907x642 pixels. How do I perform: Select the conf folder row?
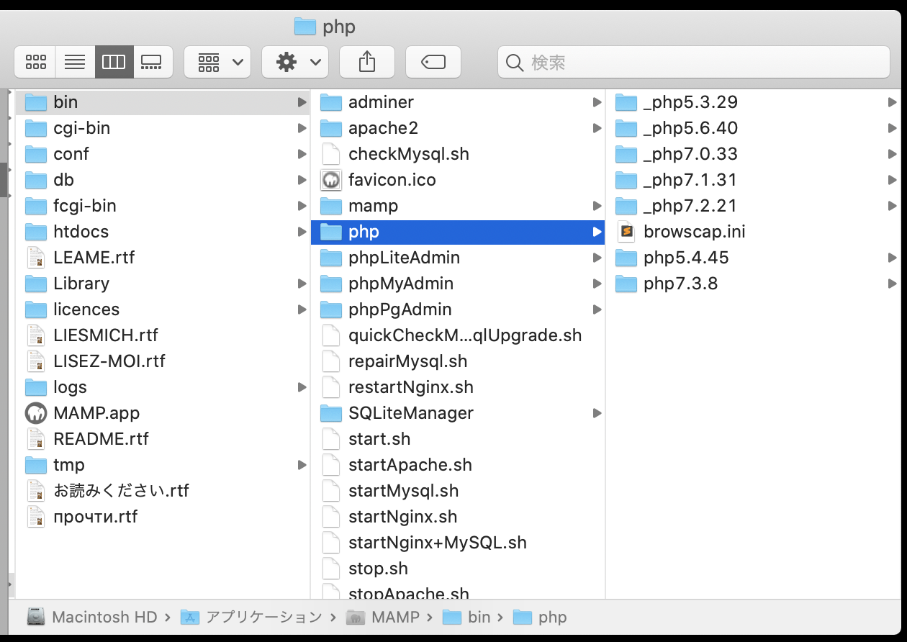click(163, 154)
